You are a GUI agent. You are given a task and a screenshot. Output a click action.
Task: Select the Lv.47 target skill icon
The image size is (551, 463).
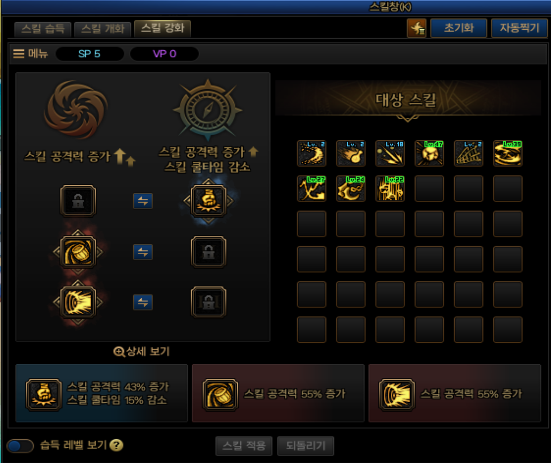pyautogui.click(x=429, y=154)
